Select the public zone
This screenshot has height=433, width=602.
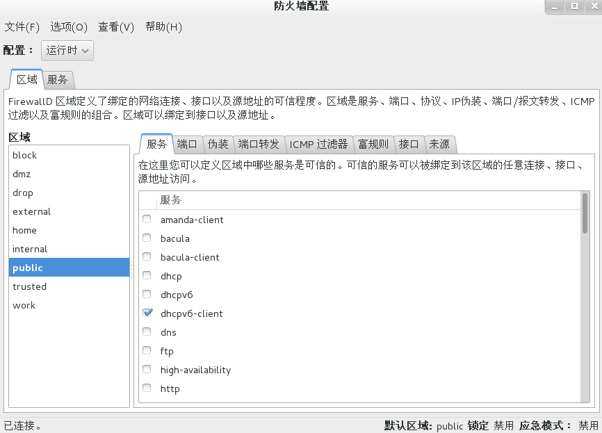click(69, 268)
